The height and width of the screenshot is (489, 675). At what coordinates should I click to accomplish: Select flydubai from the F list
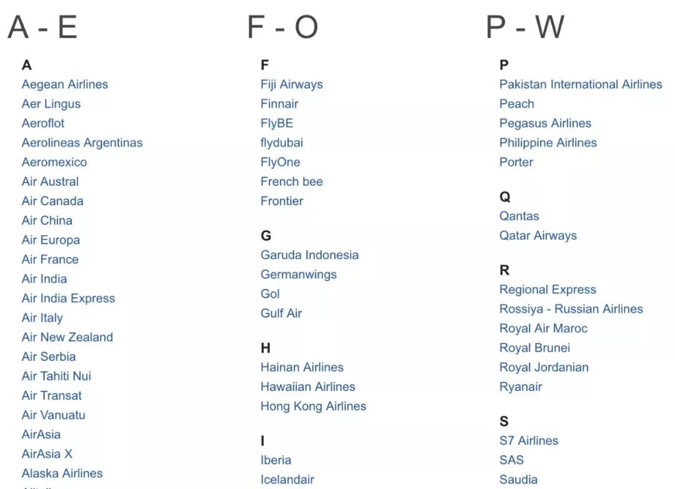282,143
